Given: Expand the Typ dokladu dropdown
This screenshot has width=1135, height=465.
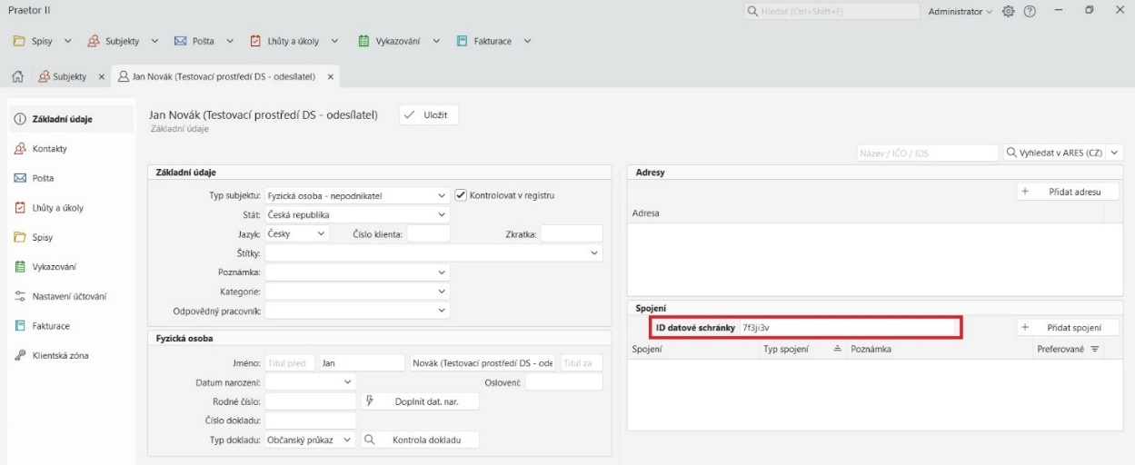Looking at the screenshot, I should point(347,440).
